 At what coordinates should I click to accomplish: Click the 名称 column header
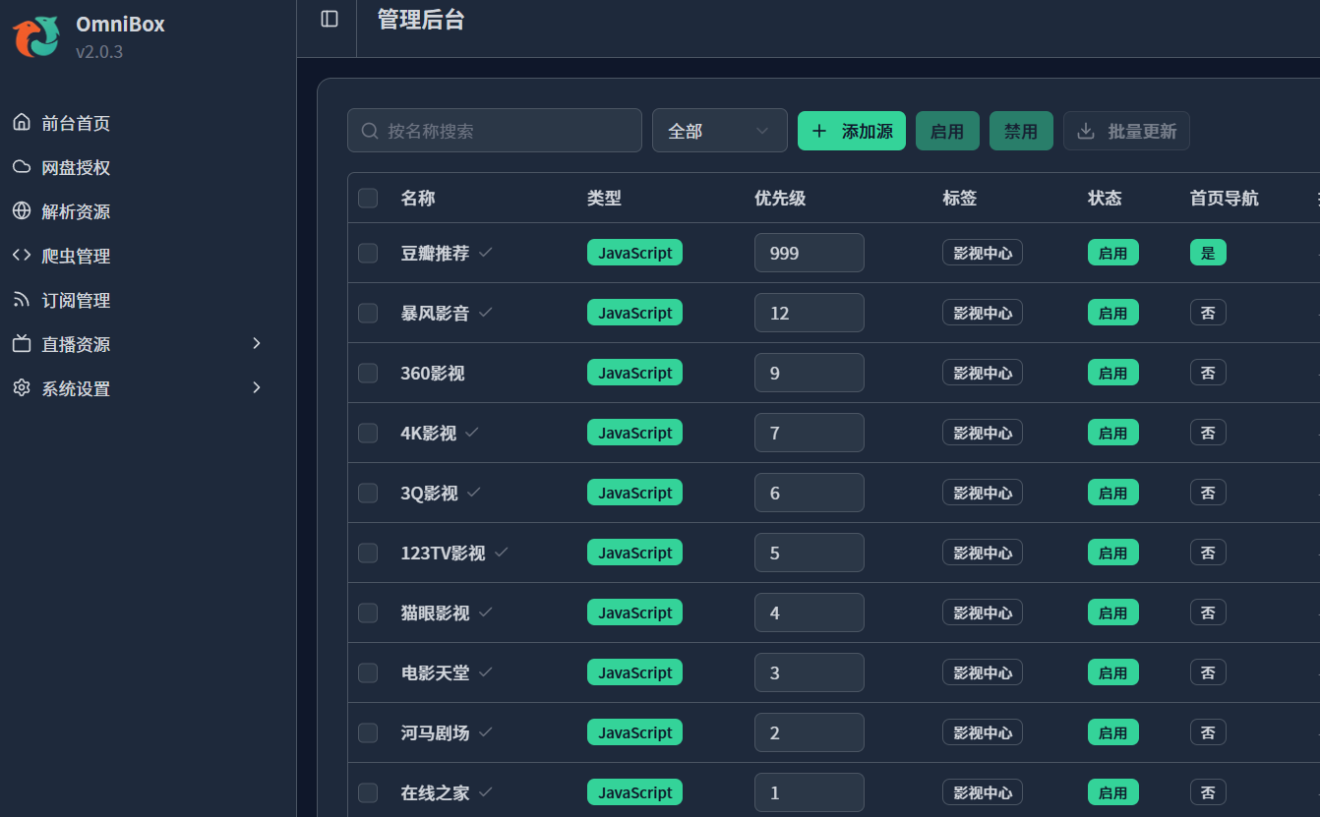418,198
